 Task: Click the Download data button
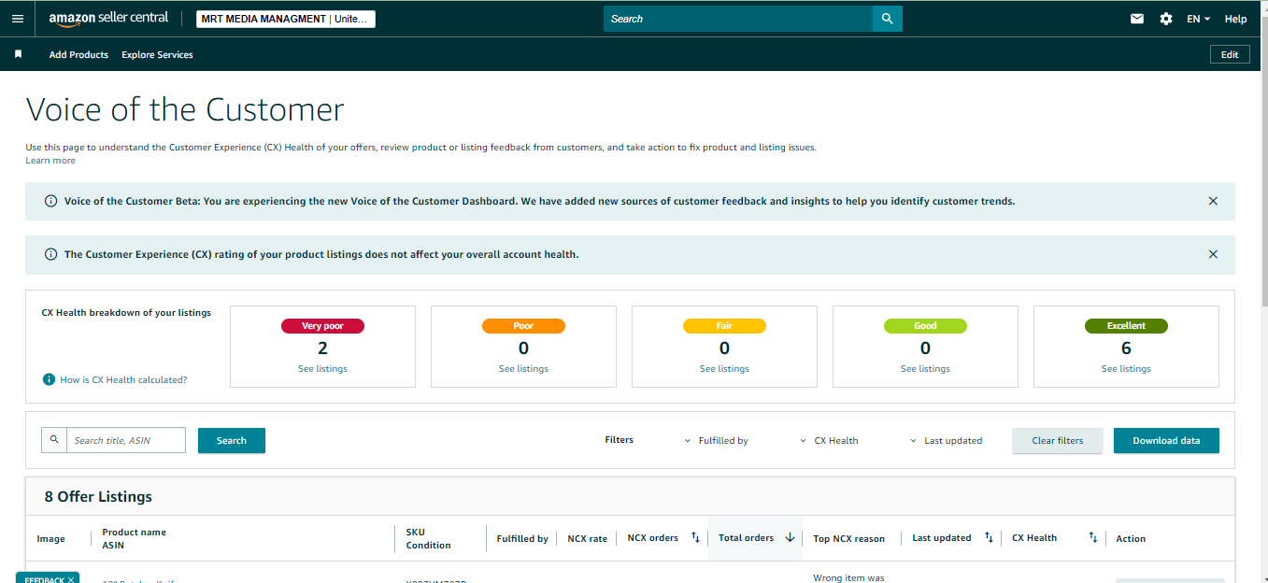coord(1166,440)
